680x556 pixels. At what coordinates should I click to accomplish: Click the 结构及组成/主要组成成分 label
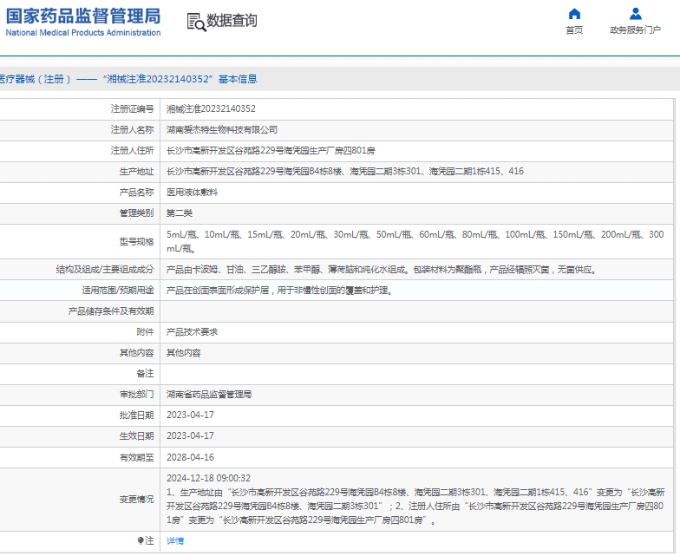(105, 269)
